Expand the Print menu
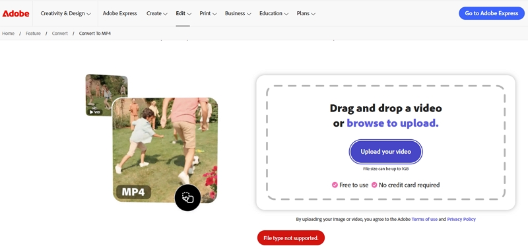The height and width of the screenshot is (252, 528). [x=208, y=13]
